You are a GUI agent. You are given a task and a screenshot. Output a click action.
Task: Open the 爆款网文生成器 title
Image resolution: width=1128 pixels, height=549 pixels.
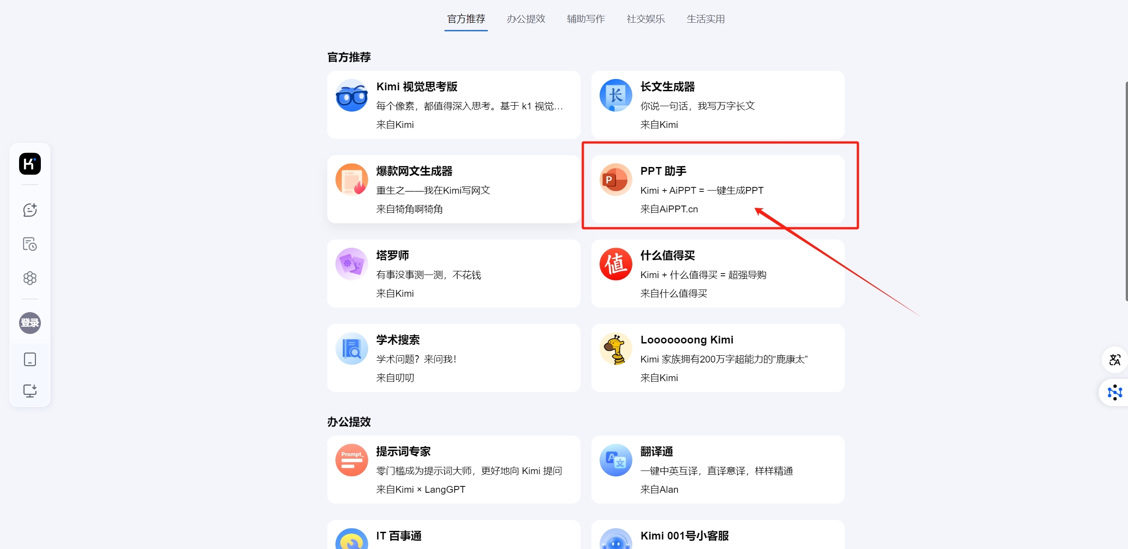(414, 171)
